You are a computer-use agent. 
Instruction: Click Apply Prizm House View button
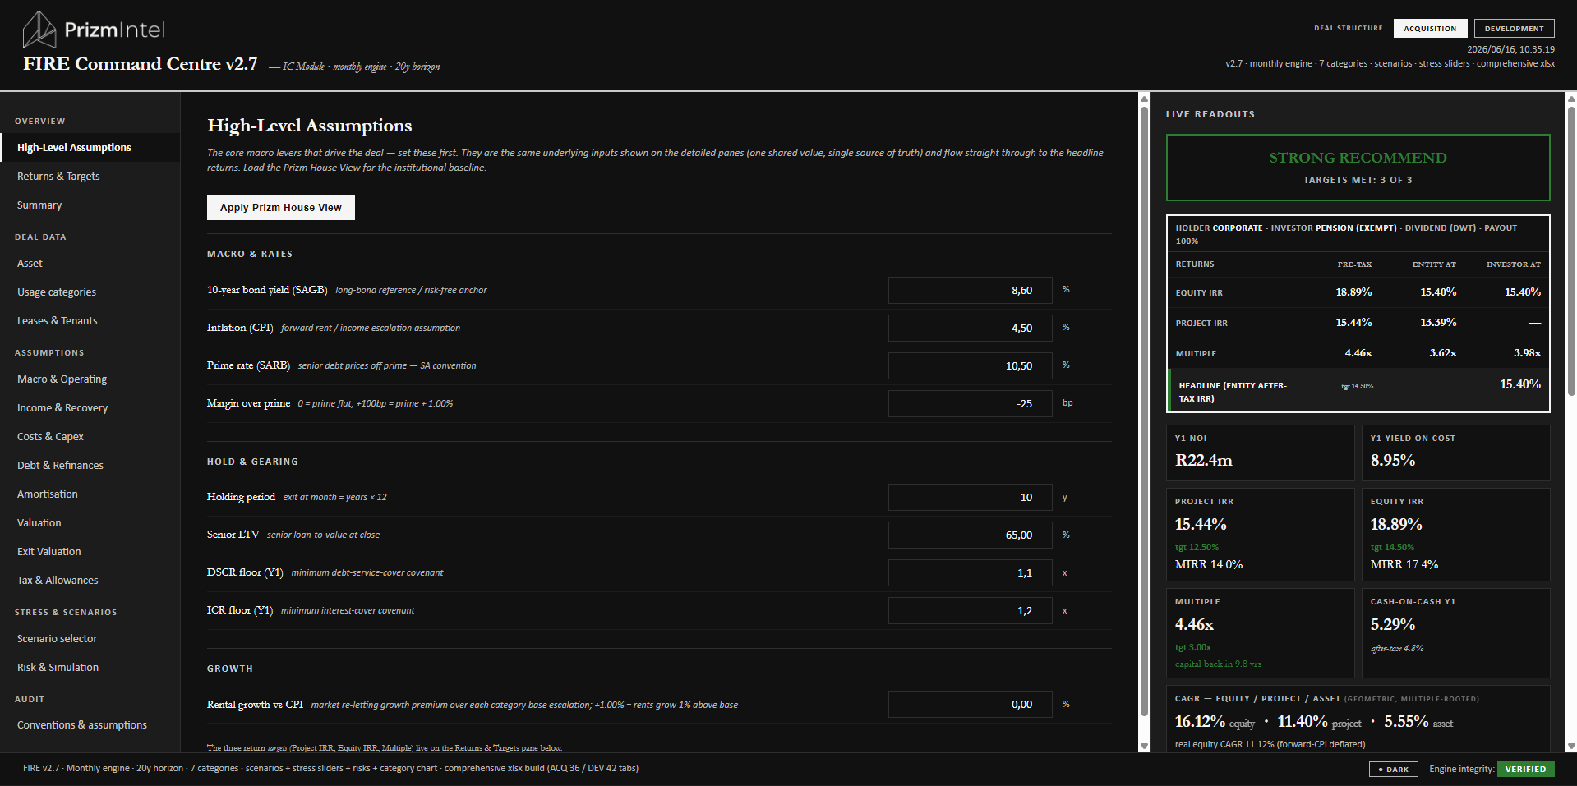280,208
